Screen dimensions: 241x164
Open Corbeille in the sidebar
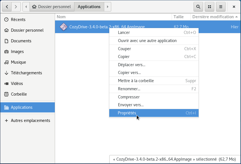coord(28,94)
